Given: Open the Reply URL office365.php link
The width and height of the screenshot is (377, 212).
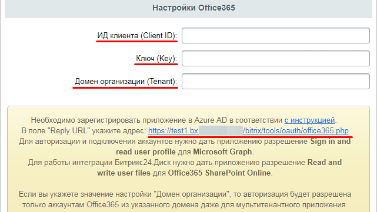Looking at the screenshot, I should 248,130.
